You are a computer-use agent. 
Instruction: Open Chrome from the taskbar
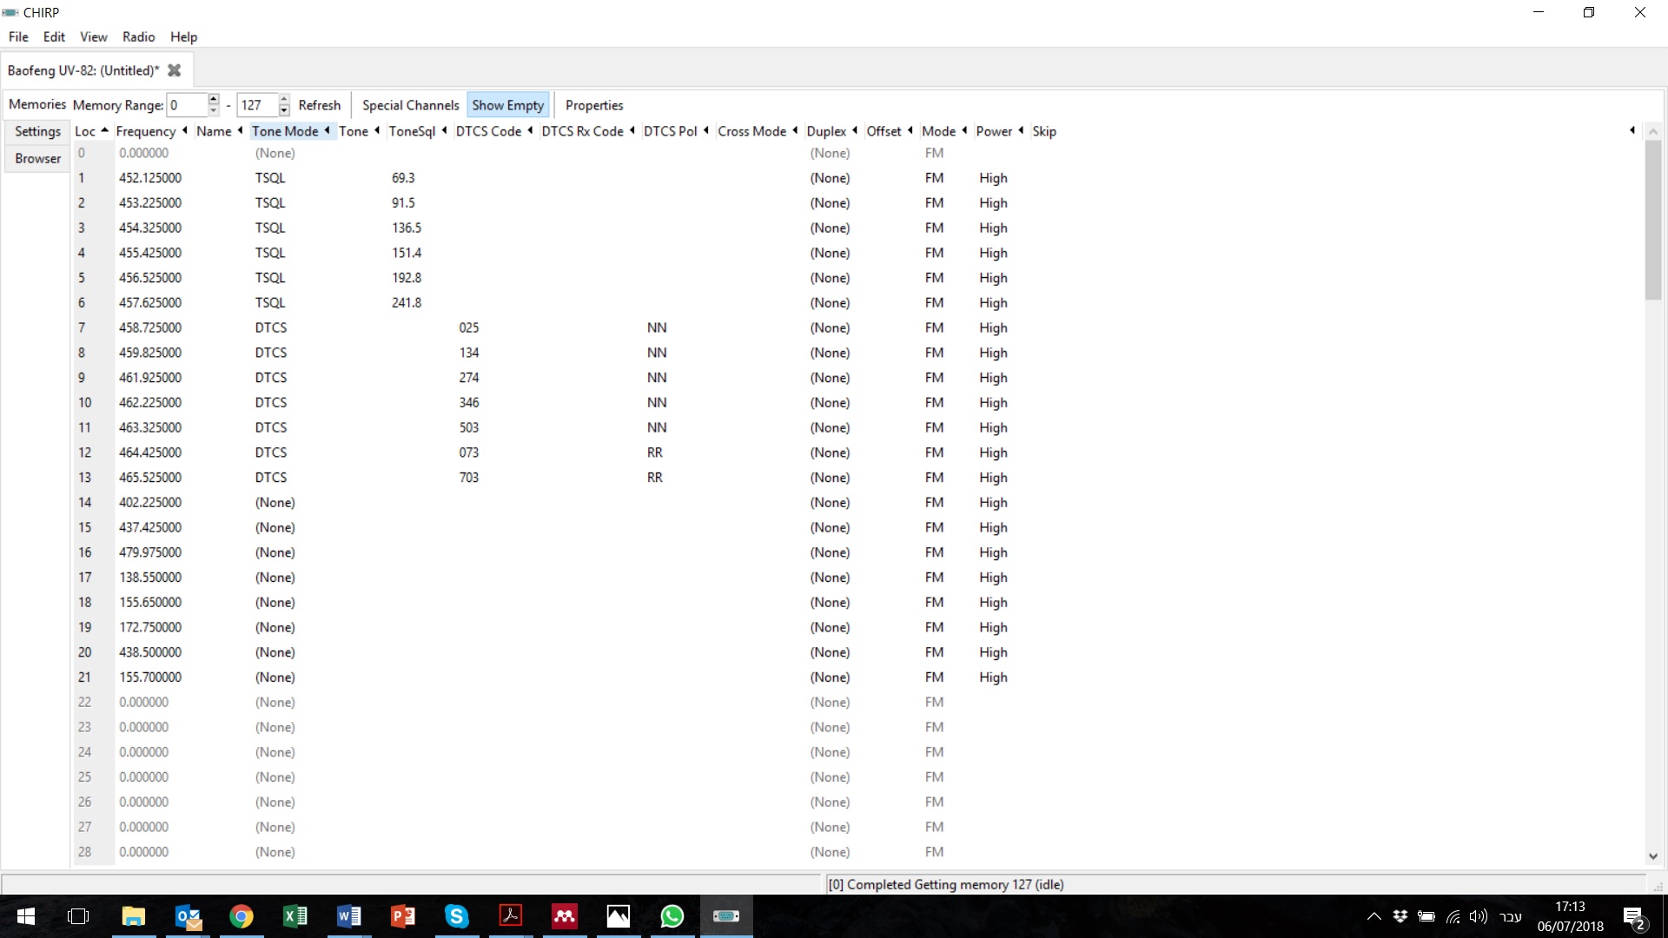[241, 916]
